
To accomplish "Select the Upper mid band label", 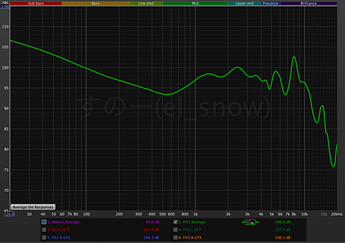I will [244, 4].
